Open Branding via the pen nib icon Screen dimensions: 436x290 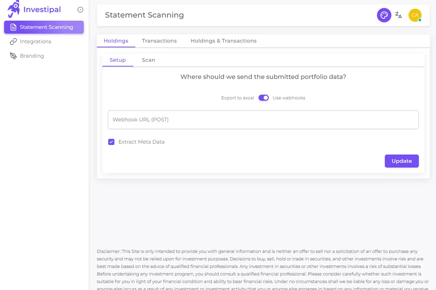13,56
